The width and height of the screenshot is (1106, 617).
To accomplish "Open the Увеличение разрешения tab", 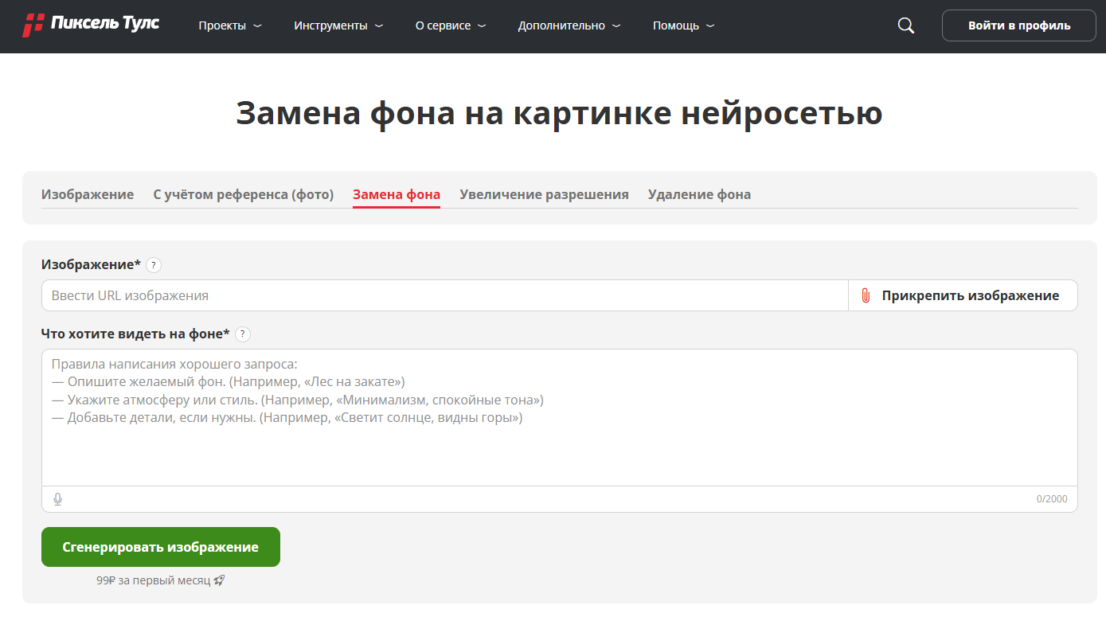I will point(544,194).
